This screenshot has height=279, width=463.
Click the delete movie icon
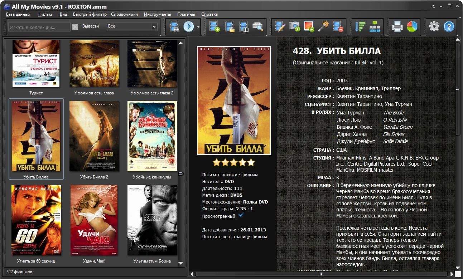pos(338,26)
